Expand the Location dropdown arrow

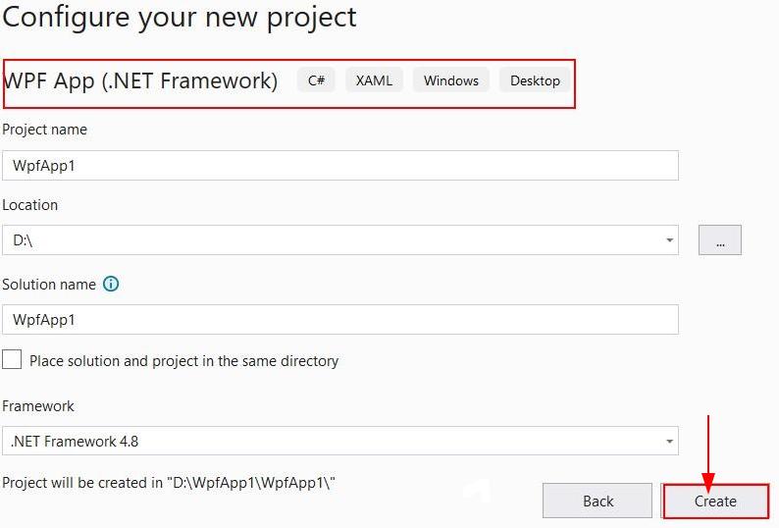coord(669,240)
